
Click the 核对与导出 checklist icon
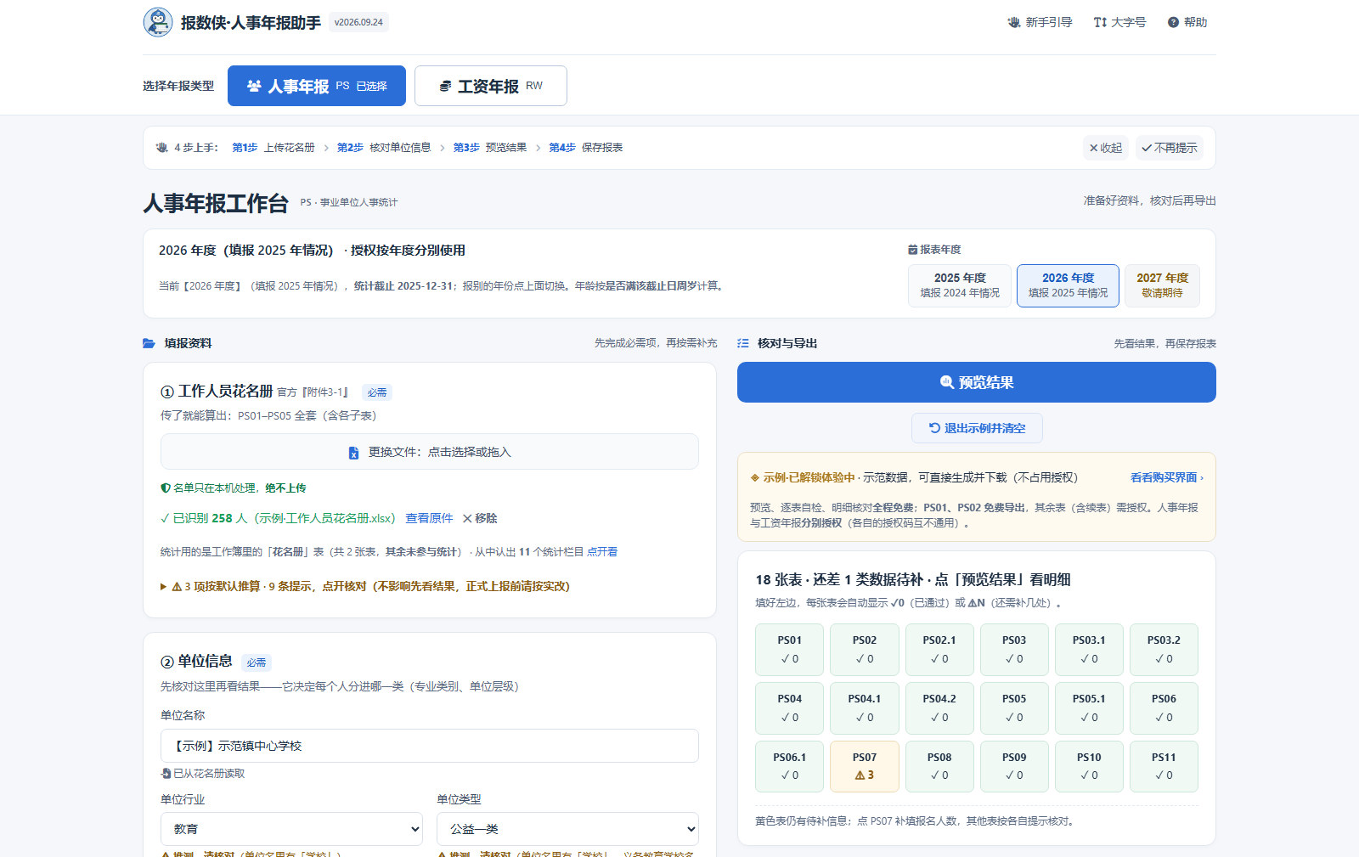pos(743,343)
